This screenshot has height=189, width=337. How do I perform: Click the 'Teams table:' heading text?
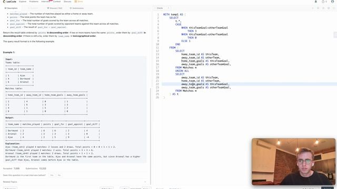click(13, 62)
